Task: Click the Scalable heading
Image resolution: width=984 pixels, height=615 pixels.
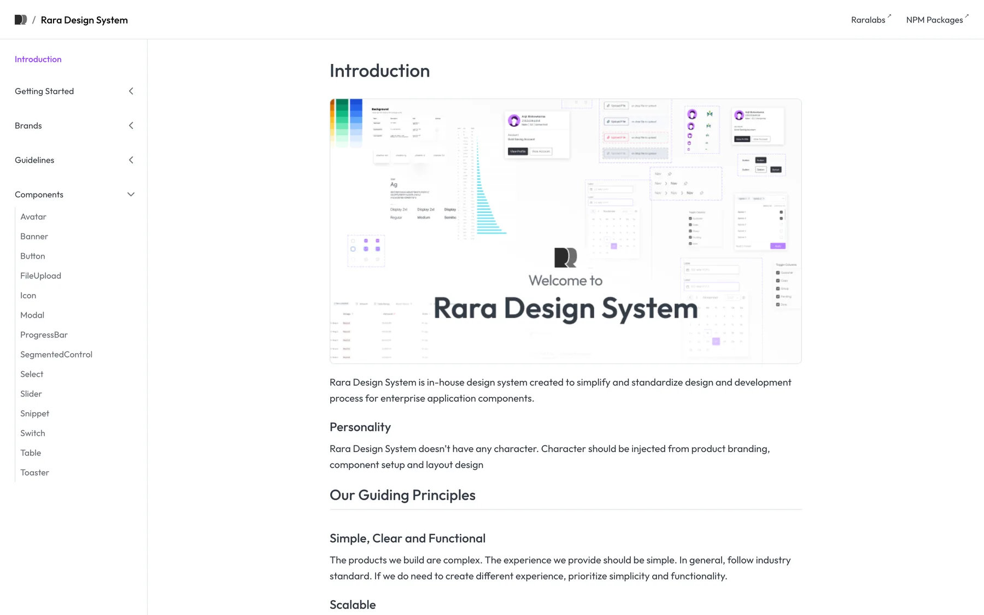Action: [x=353, y=605]
